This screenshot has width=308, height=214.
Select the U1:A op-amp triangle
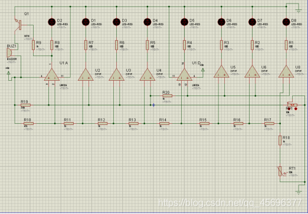52,75
